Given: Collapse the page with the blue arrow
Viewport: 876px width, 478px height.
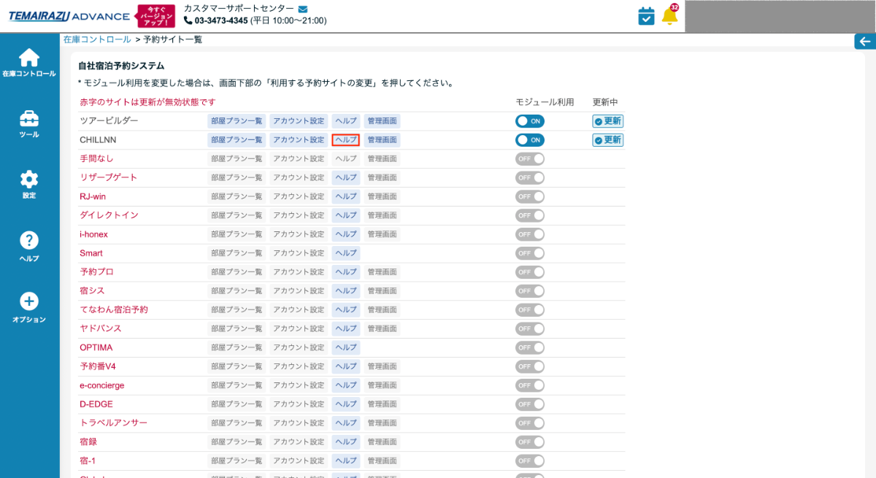Looking at the screenshot, I should 866,41.
